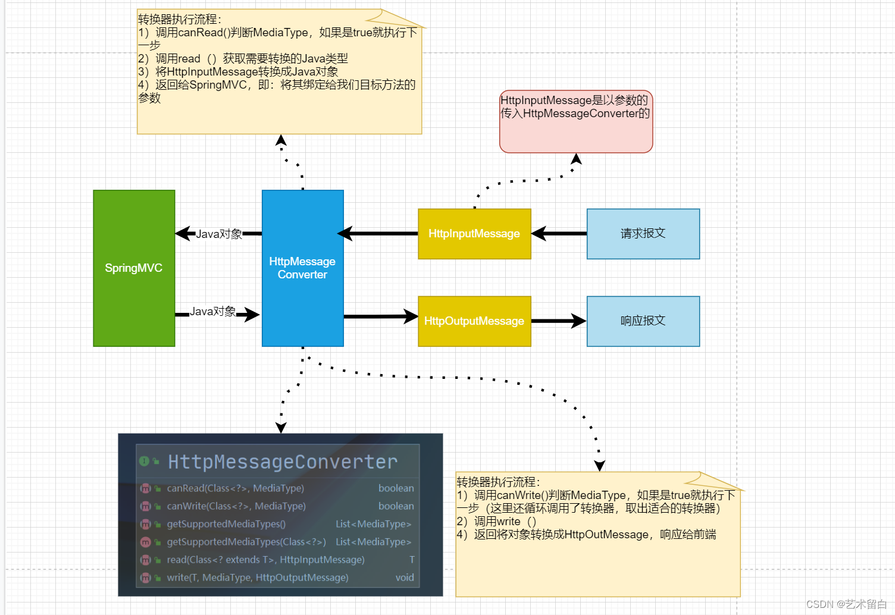Select read(Class<? extends T>, HttpInputMessage) method
The height and width of the screenshot is (615, 895).
[265, 560]
